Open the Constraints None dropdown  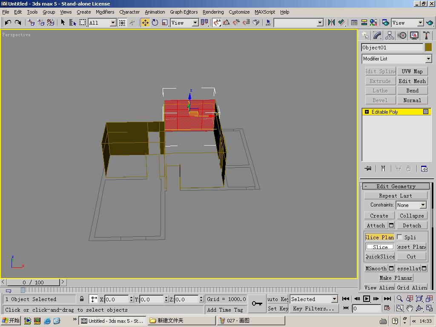tap(423, 205)
